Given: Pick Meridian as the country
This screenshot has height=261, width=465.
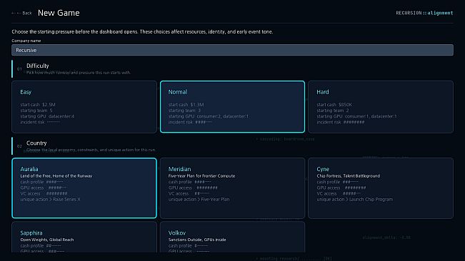Looking at the screenshot, I should (232, 188).
